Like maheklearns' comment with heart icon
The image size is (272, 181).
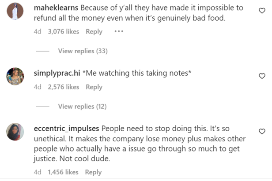[261, 11]
